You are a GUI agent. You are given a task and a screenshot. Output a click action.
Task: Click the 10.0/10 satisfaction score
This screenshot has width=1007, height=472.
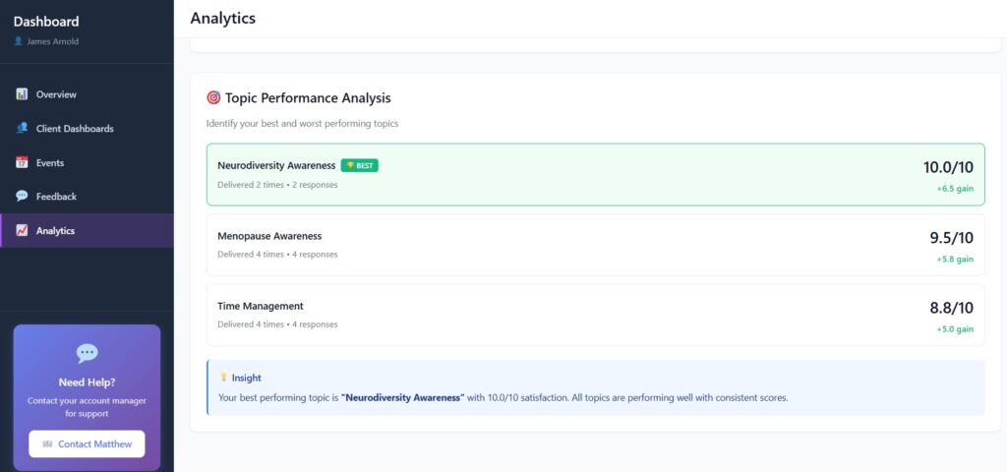click(x=948, y=167)
